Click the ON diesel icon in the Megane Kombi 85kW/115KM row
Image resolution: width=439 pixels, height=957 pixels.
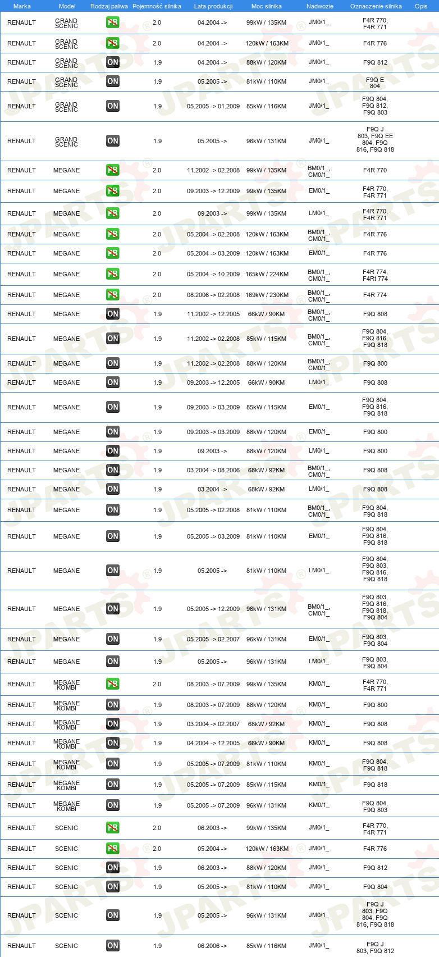click(113, 785)
